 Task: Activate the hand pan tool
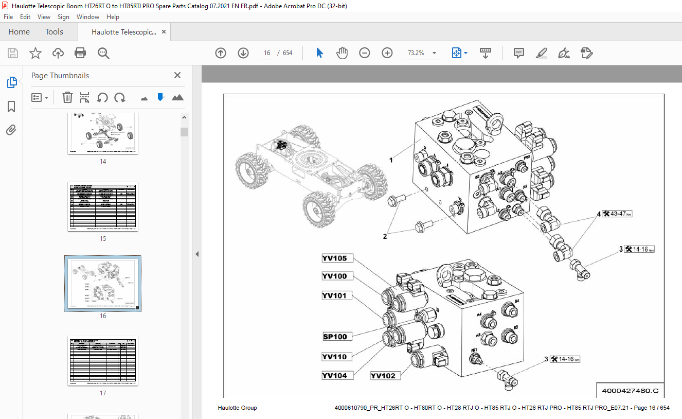click(342, 53)
